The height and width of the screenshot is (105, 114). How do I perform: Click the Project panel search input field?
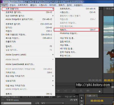click(x=17, y=103)
